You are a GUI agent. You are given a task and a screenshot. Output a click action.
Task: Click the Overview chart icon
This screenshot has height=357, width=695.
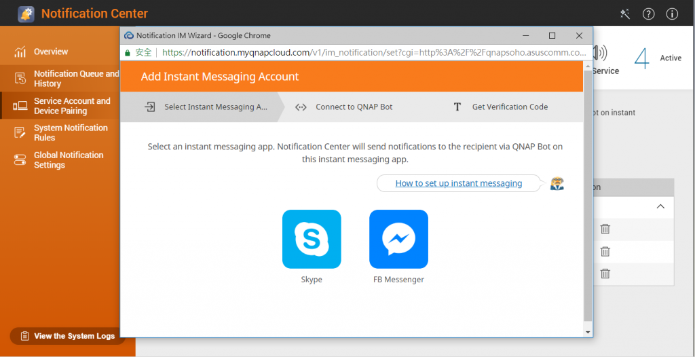pos(20,52)
